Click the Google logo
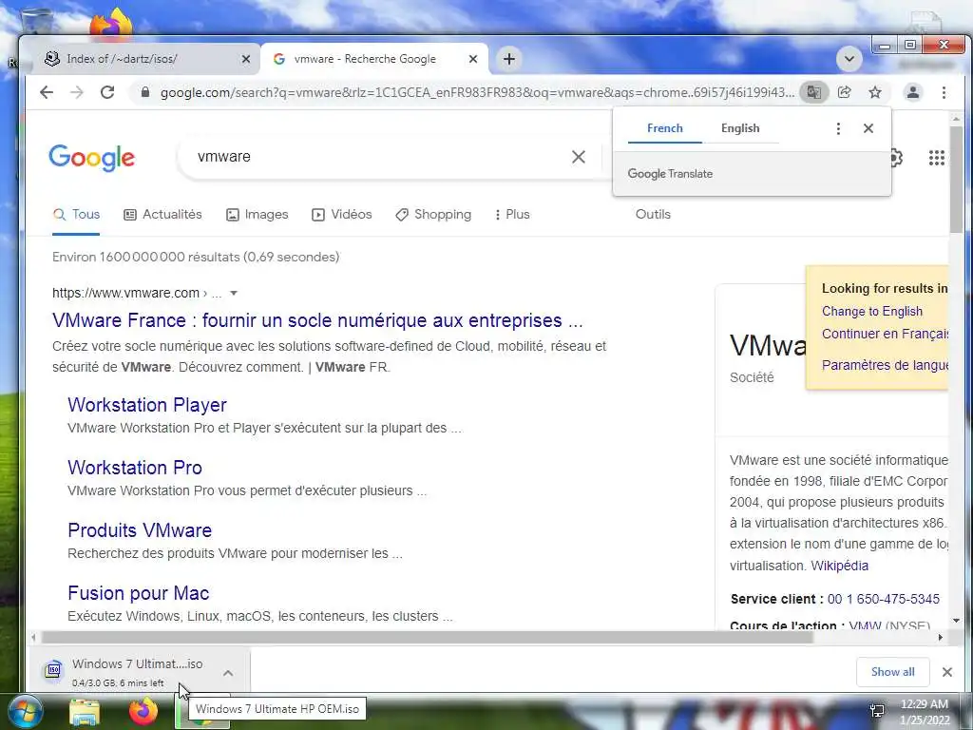This screenshot has width=973, height=730. [91, 157]
